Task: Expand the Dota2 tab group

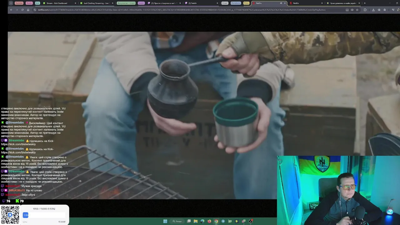Action: pos(225,3)
